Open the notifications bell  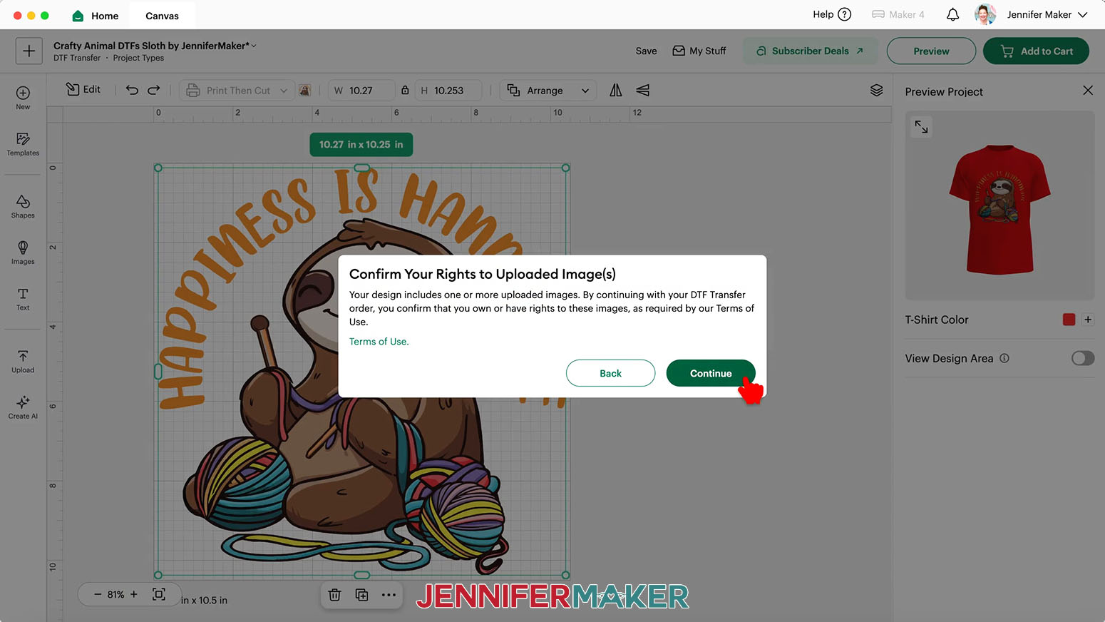tap(952, 14)
